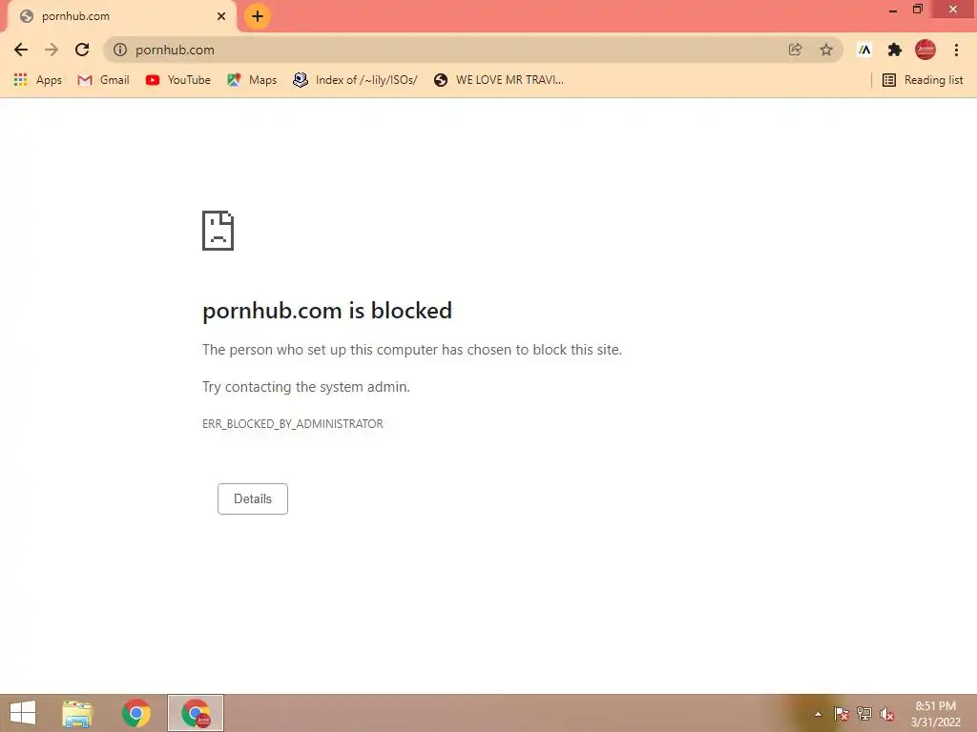Open the Maps bookmark
Screen dimensions: 977x732
coord(252,80)
